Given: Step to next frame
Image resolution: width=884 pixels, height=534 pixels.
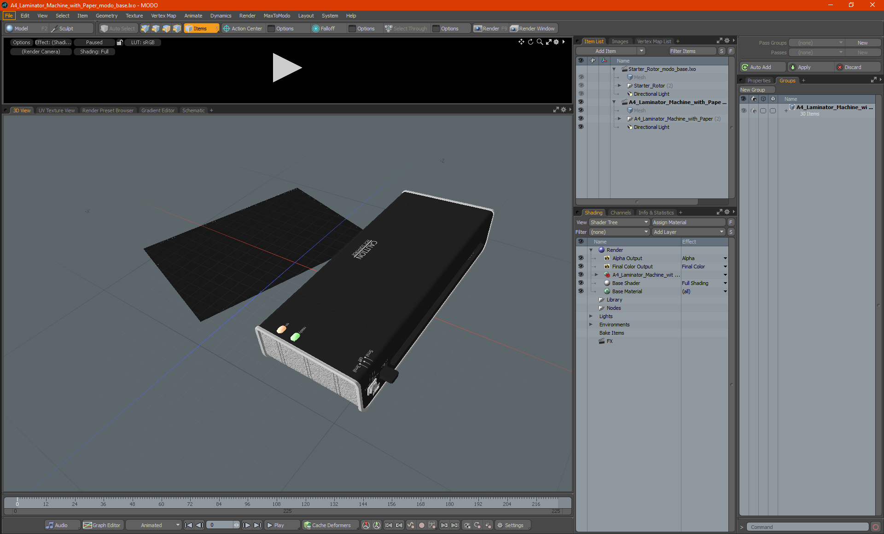Looking at the screenshot, I should click(247, 525).
